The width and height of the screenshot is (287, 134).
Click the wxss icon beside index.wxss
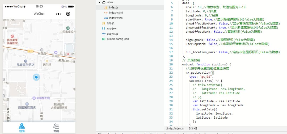(x=106, y=18)
